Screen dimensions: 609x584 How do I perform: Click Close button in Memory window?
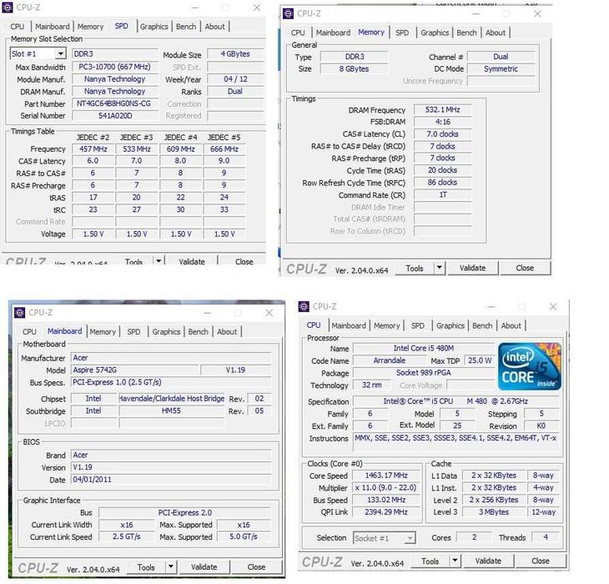(525, 268)
